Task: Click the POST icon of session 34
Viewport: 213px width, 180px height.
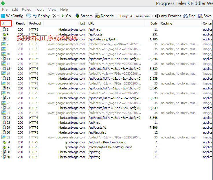Action: click(4, 142)
